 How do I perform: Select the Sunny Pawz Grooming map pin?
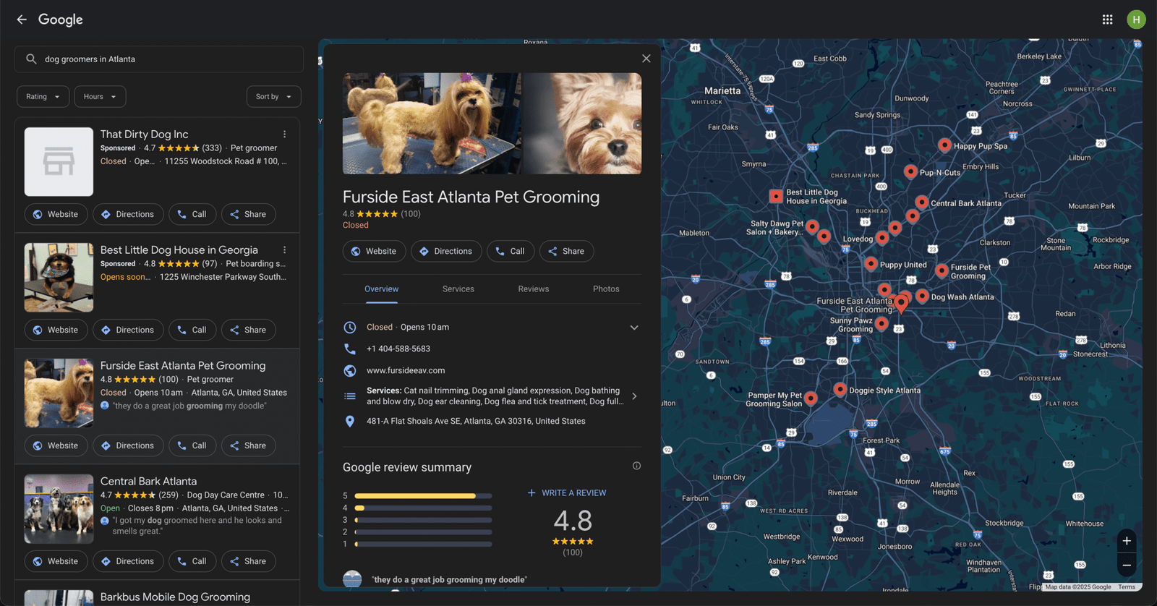click(x=881, y=323)
